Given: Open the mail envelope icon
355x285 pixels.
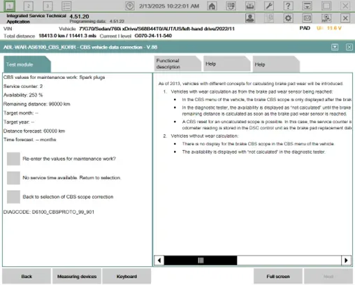Looking at the screenshot, I should 307,18.
